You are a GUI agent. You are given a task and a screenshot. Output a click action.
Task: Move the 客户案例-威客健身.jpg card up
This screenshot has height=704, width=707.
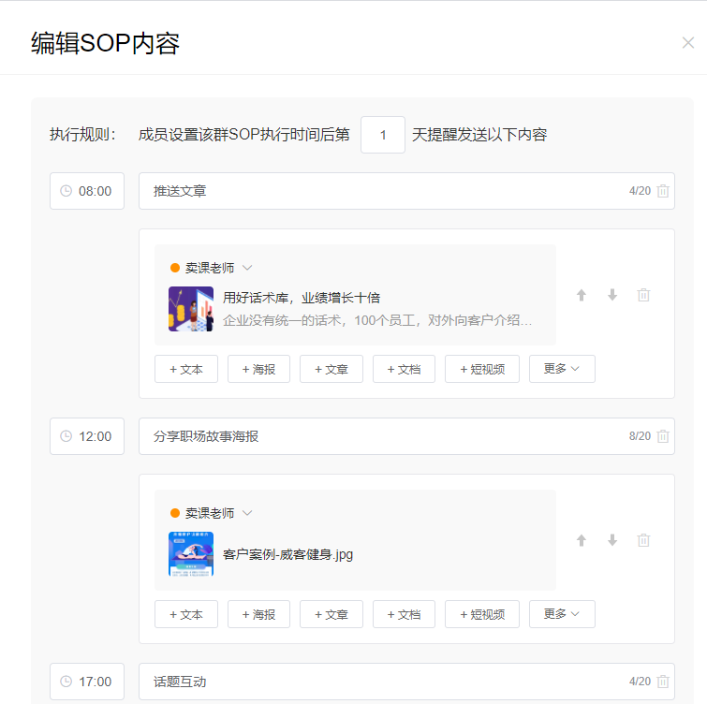(582, 540)
